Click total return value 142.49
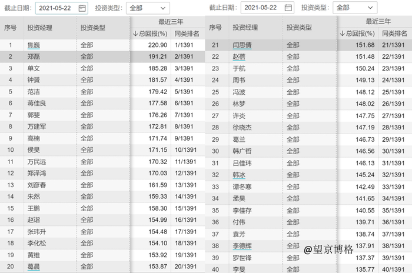This screenshot has width=412, height=273. (x=365, y=187)
